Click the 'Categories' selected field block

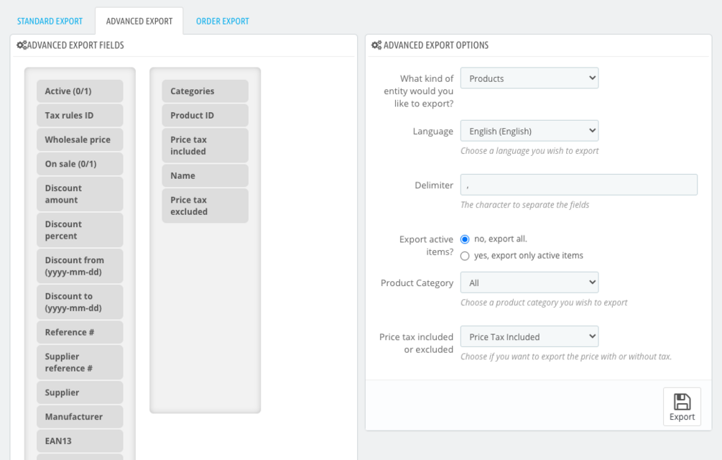tap(205, 91)
